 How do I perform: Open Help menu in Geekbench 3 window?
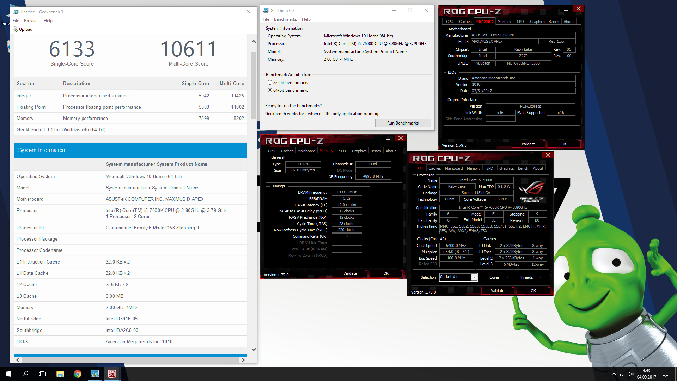click(x=306, y=19)
